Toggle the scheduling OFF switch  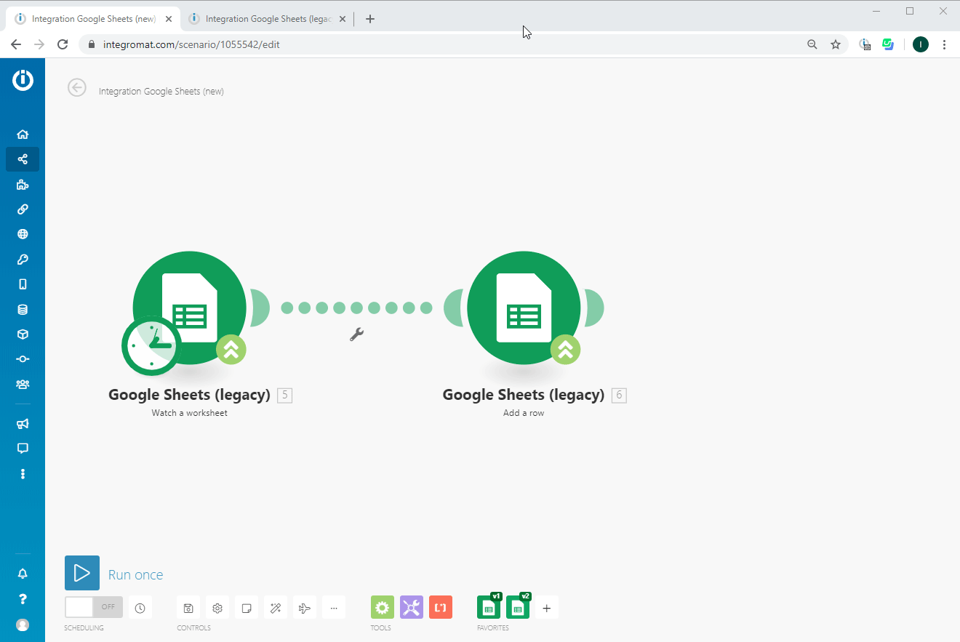click(x=94, y=607)
